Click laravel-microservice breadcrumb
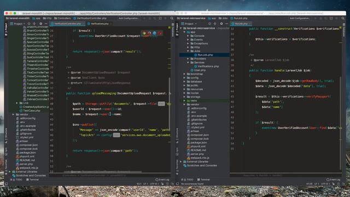Screen dimensions: 350x197 [x=191, y=18]
